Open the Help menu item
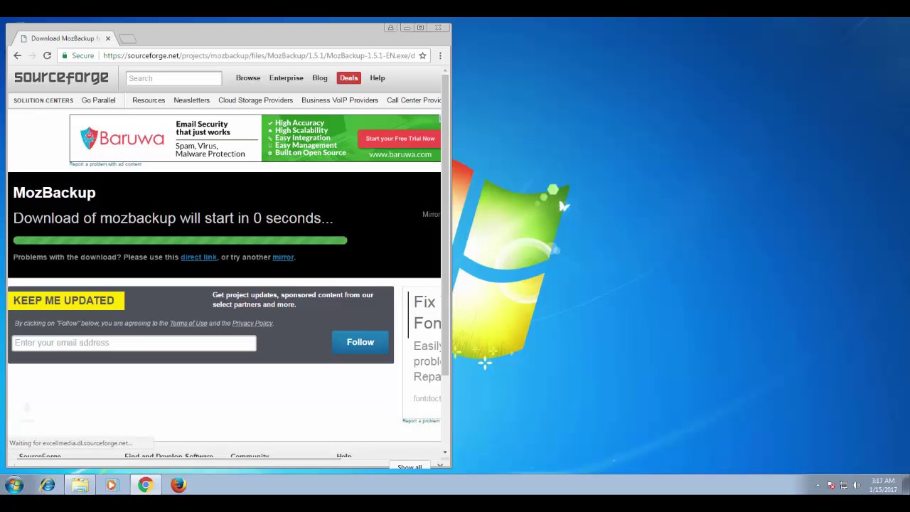This screenshot has width=910, height=512. (x=378, y=78)
